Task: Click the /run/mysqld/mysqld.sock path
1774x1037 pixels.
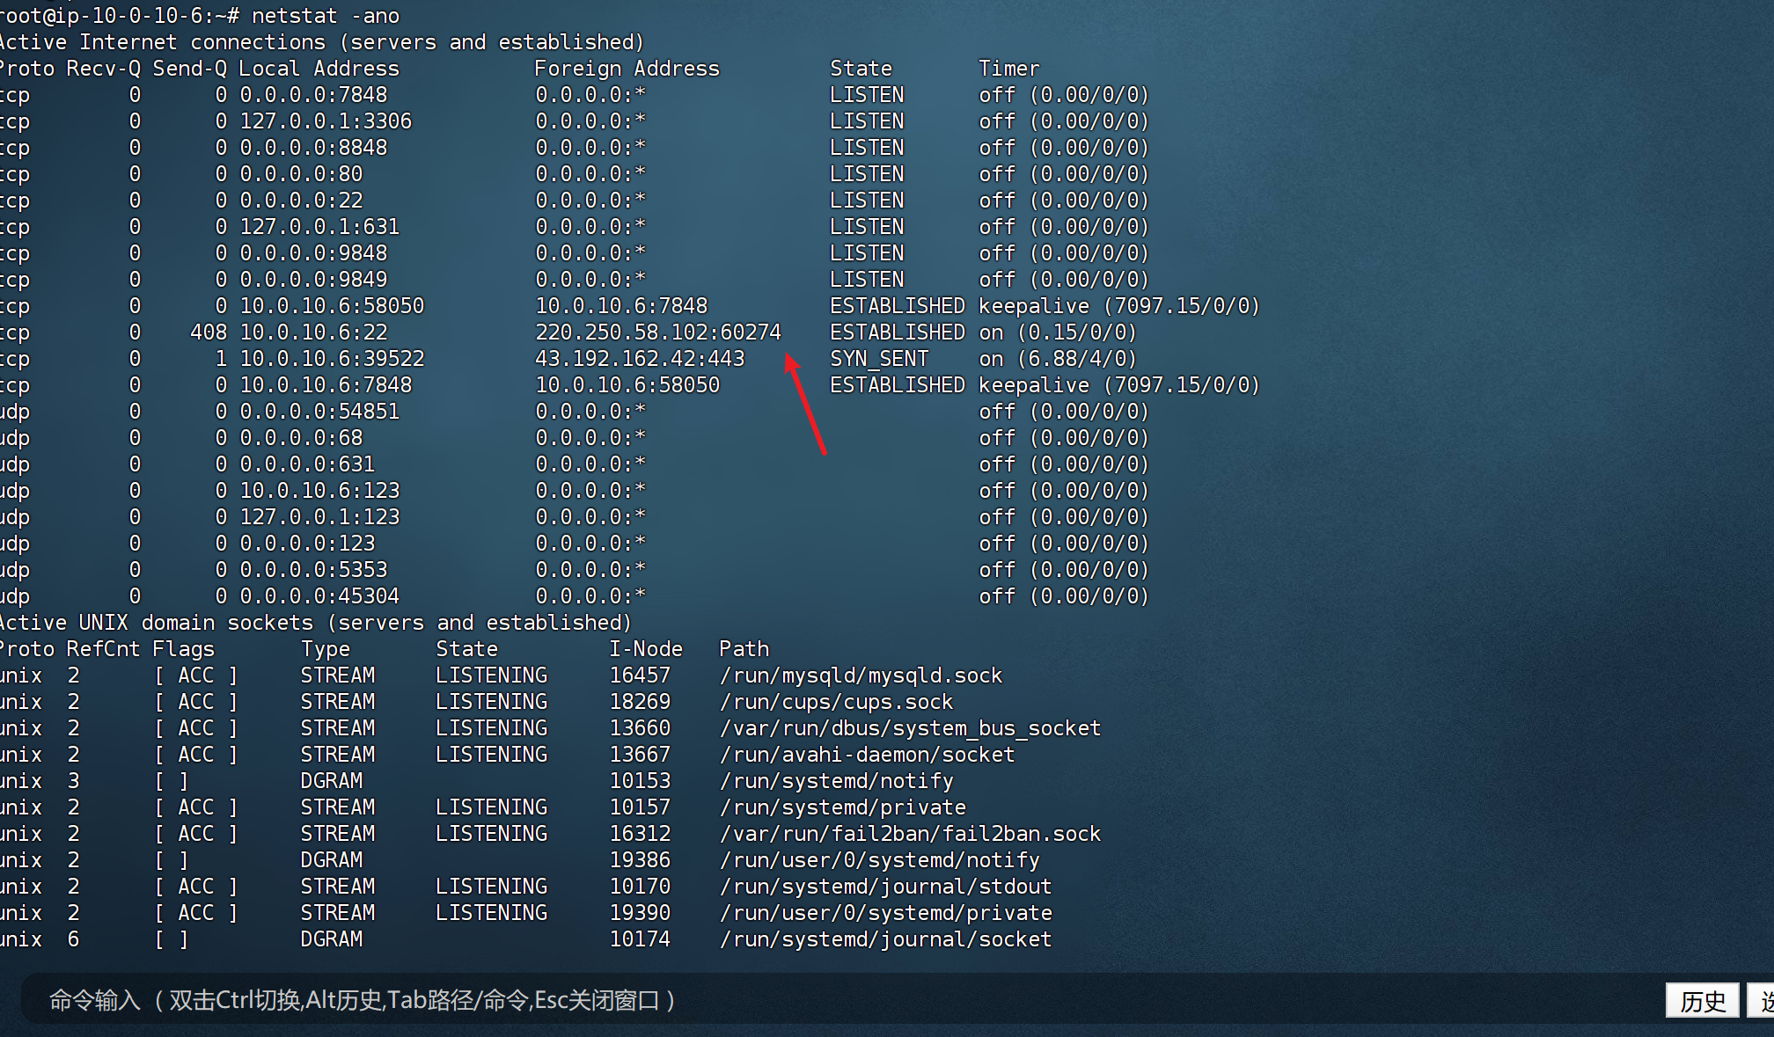Action: click(860, 676)
